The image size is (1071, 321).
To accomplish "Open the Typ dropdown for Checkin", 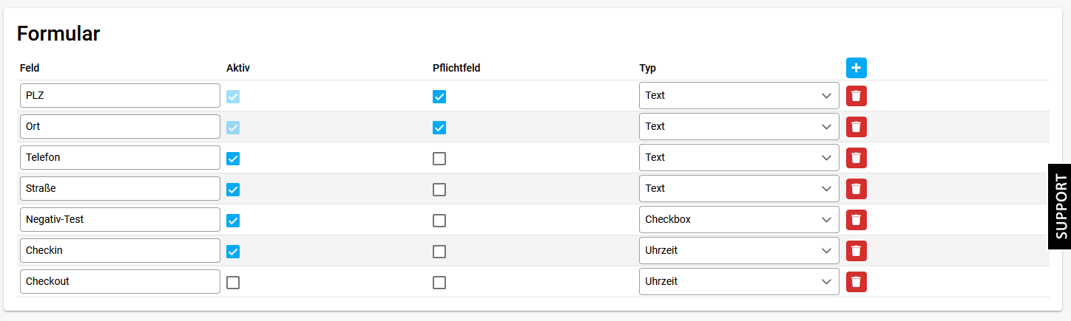I will 739,251.
